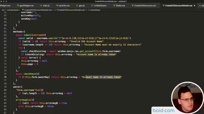Click 'this.errormsgB = true' on line 84
Screen dimensions: 204x114
coord(53,103)
